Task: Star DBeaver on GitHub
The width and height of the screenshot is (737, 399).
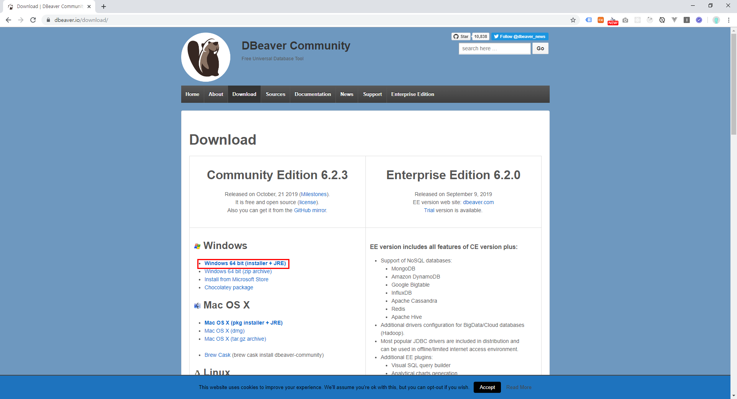Action: (461, 36)
